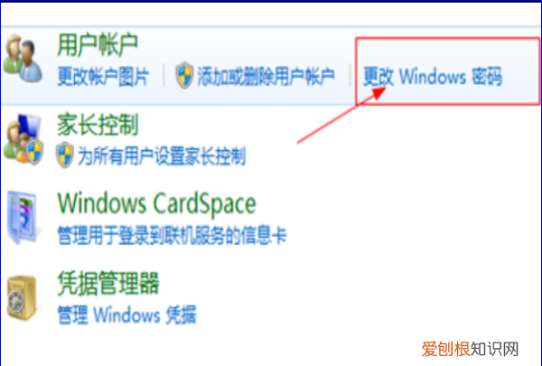This screenshot has height=366, width=542.
Task: Click the orange 爱创根 watermark characters
Action: (445, 349)
